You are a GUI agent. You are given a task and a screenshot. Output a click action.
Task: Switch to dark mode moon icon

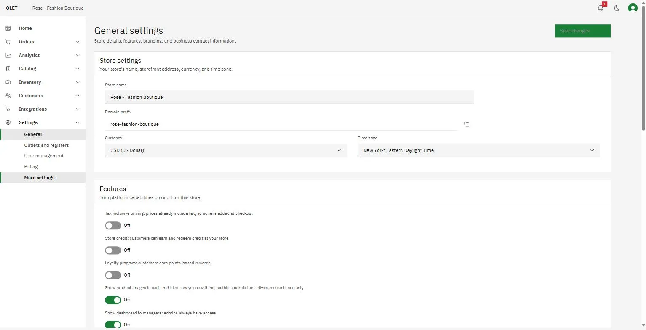[617, 8]
